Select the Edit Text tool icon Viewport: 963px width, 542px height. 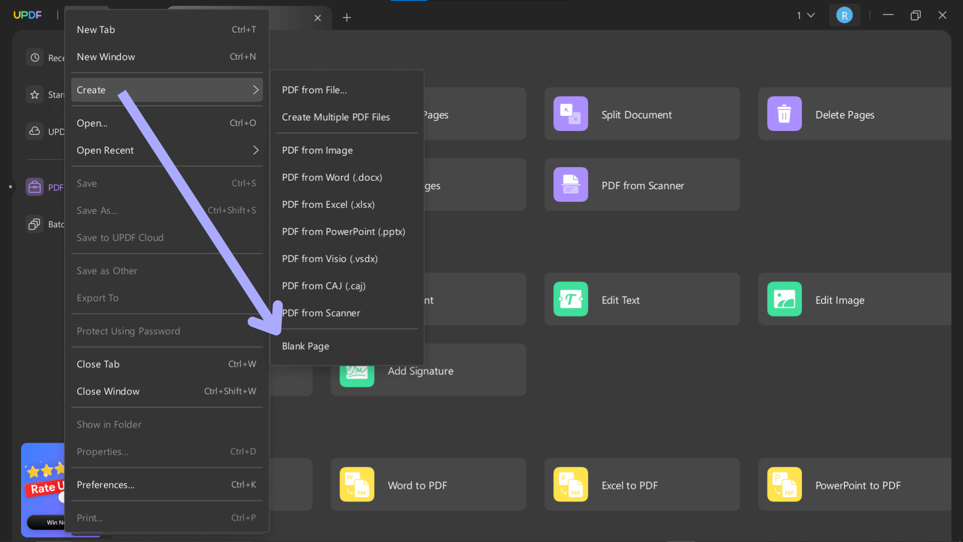(x=570, y=299)
